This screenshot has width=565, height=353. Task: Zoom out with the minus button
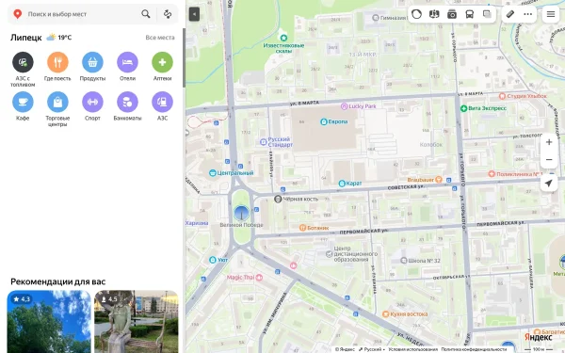point(549,160)
